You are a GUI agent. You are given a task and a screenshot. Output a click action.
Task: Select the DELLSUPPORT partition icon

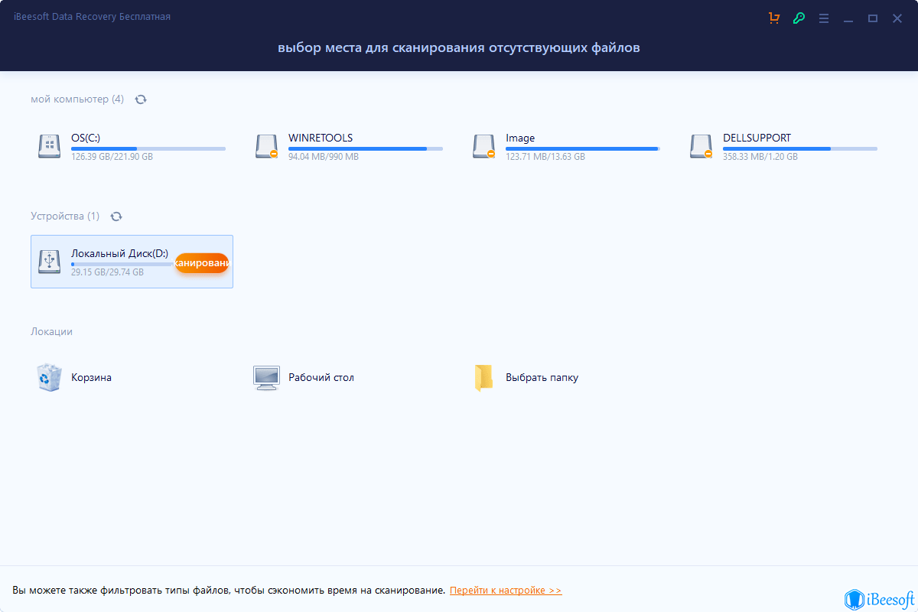click(702, 145)
